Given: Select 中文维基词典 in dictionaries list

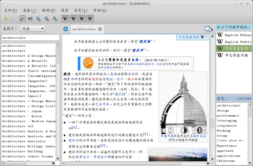Looking at the screenshot, I should pos(234,55).
